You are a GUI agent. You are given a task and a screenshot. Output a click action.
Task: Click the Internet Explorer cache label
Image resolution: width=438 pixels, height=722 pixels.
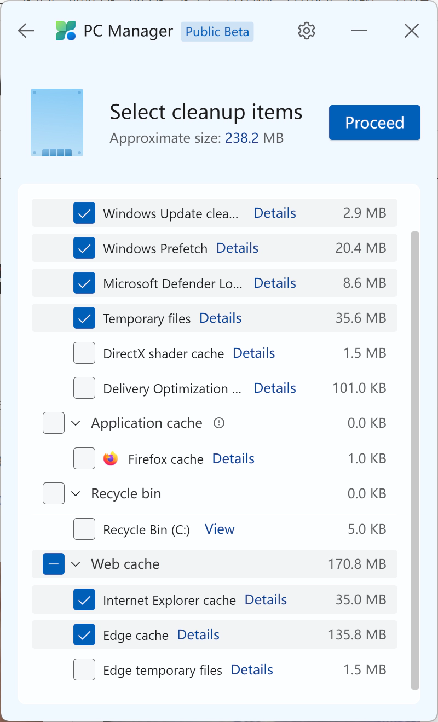tap(169, 600)
